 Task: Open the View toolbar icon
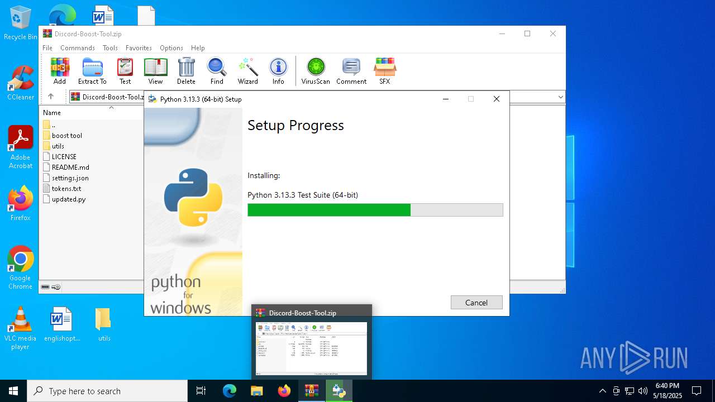[x=155, y=71]
